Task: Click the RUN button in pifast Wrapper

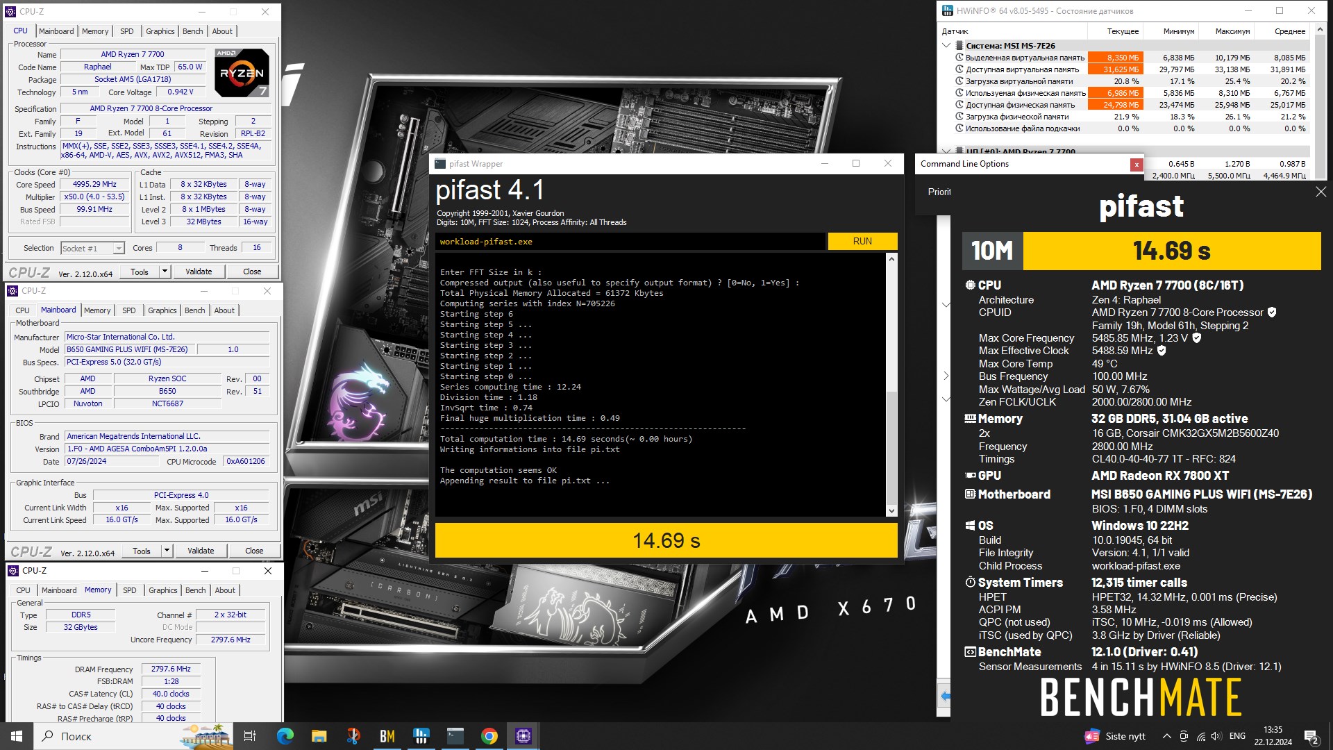Action: pos(862,241)
